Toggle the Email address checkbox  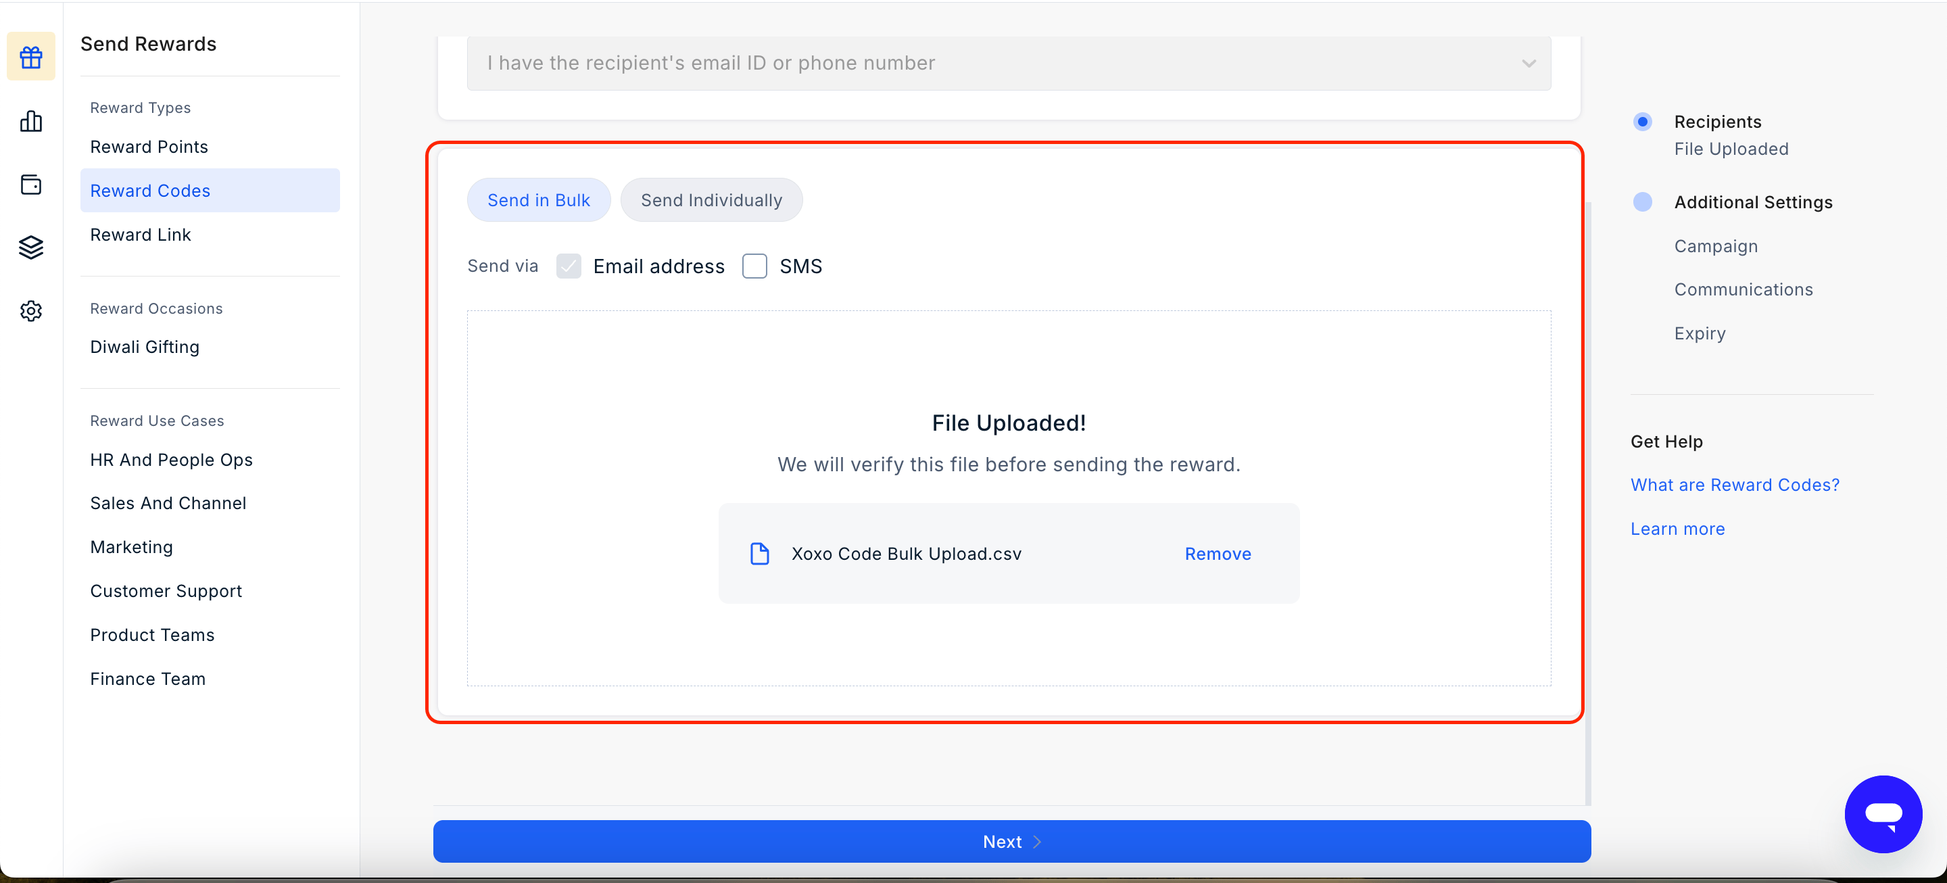569,266
